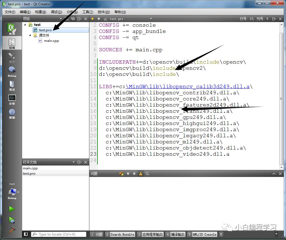Go to previous issue item
The width and height of the screenshot is (286, 240).
tap(128, 174)
